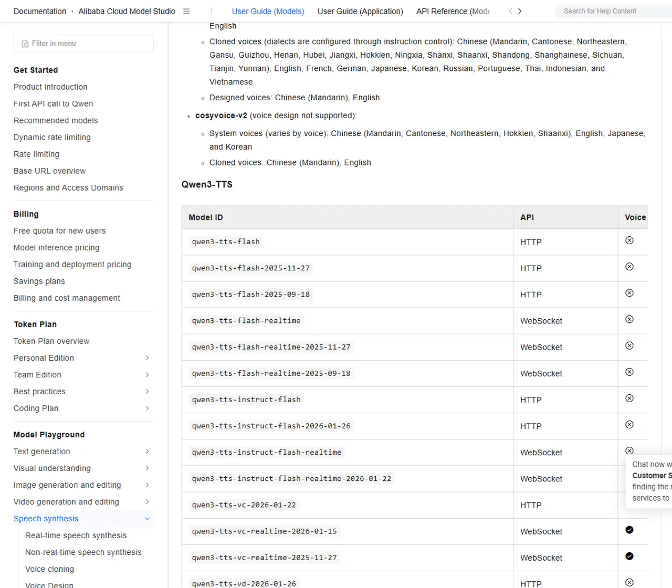This screenshot has height=588, width=672.
Task: Click the Search for Help Content box
Action: [x=614, y=11]
